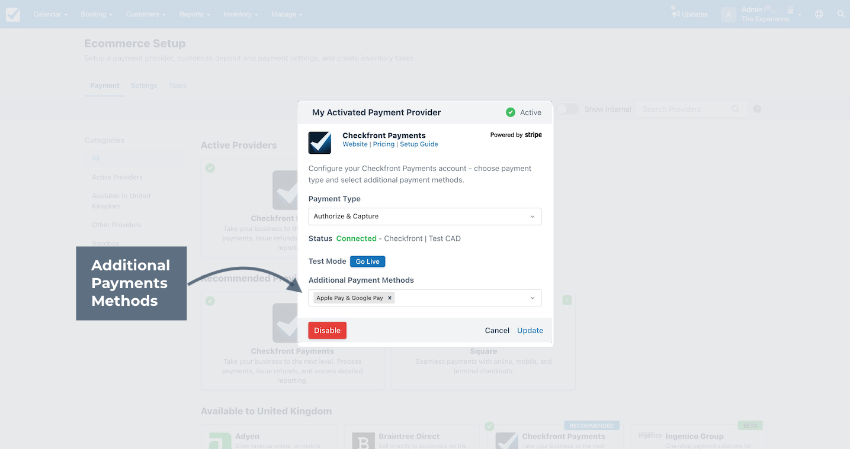
Task: Select the Other Providers category
Action: [117, 225]
